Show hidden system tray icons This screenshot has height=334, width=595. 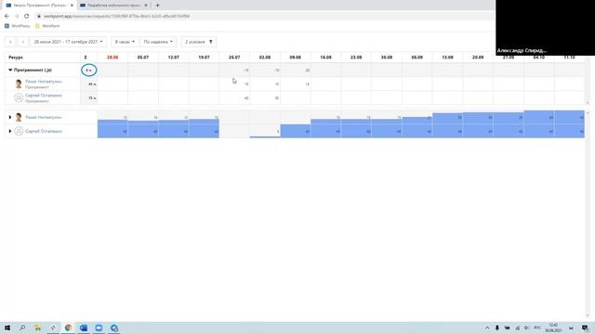pos(487,328)
